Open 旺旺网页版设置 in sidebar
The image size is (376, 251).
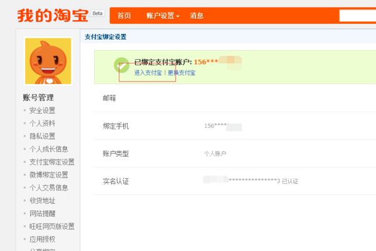pos(52,227)
